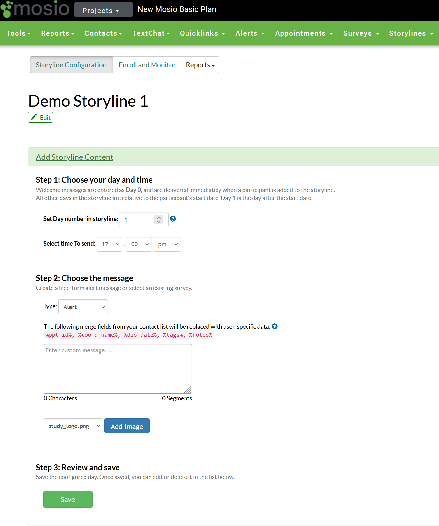Click the help icon next to Day number
The width and height of the screenshot is (439, 526).
pos(173,219)
